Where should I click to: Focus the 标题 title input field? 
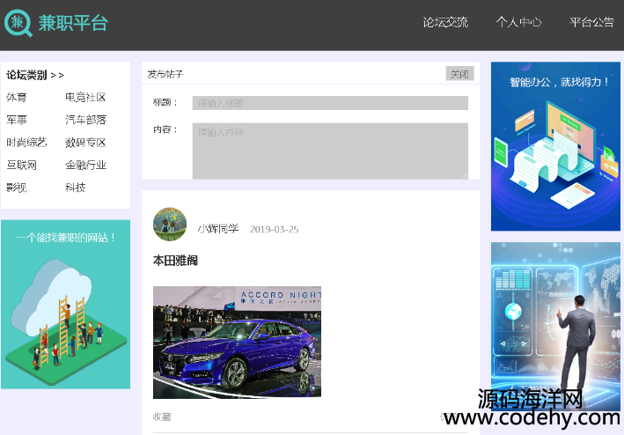click(330, 103)
